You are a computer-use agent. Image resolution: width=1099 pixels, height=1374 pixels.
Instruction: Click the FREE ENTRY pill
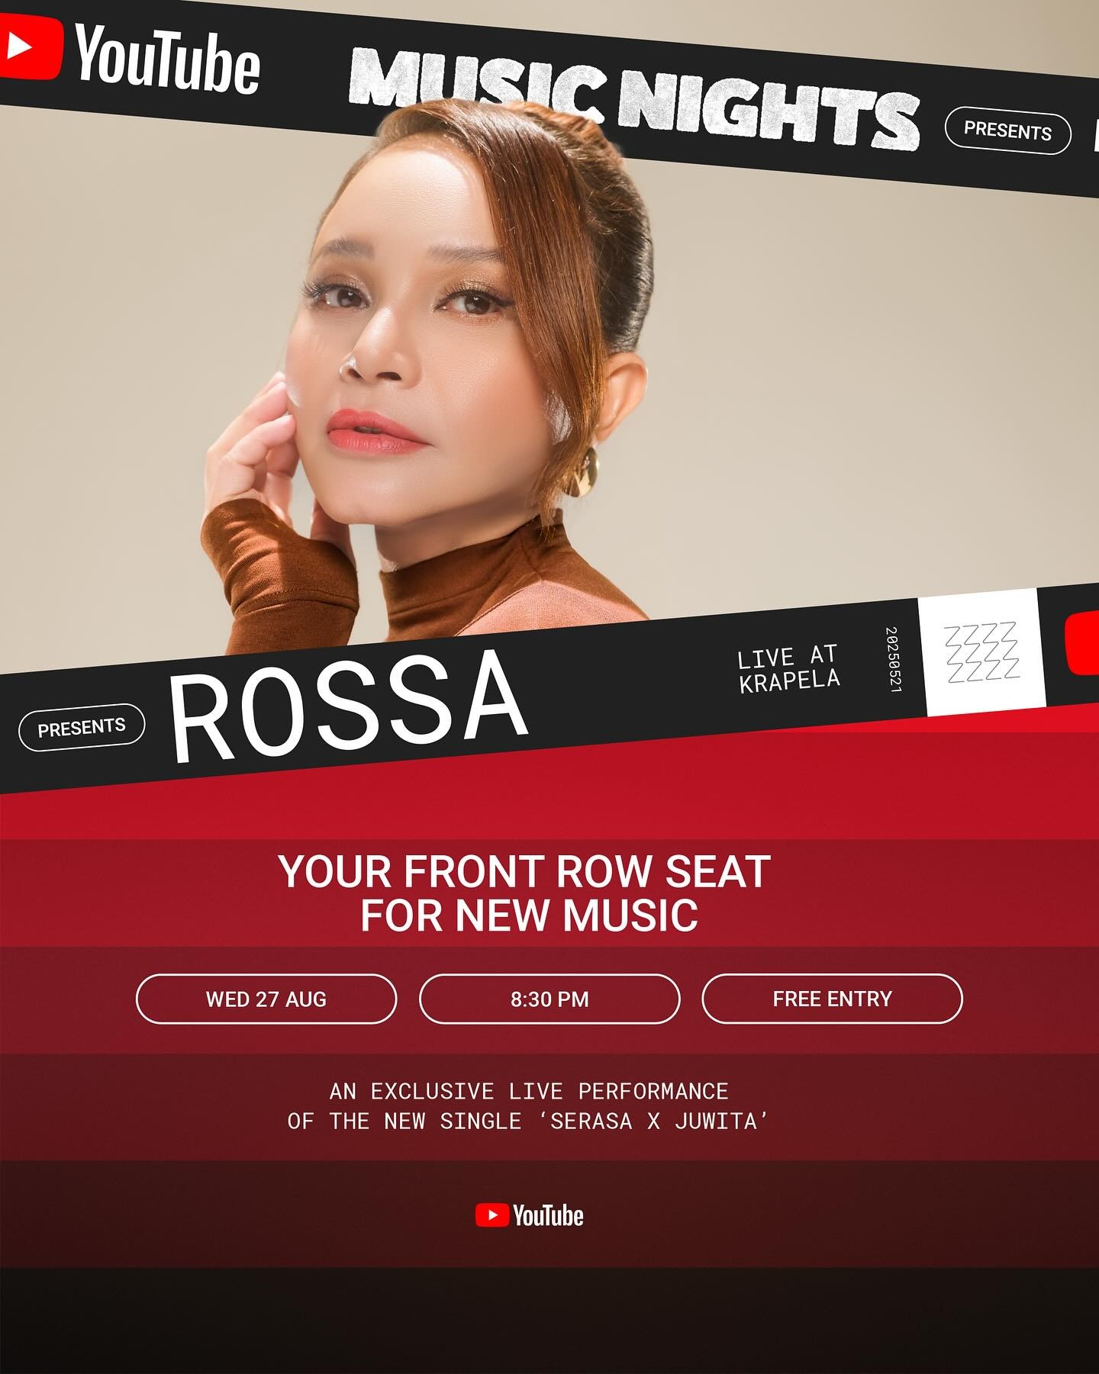pyautogui.click(x=832, y=999)
